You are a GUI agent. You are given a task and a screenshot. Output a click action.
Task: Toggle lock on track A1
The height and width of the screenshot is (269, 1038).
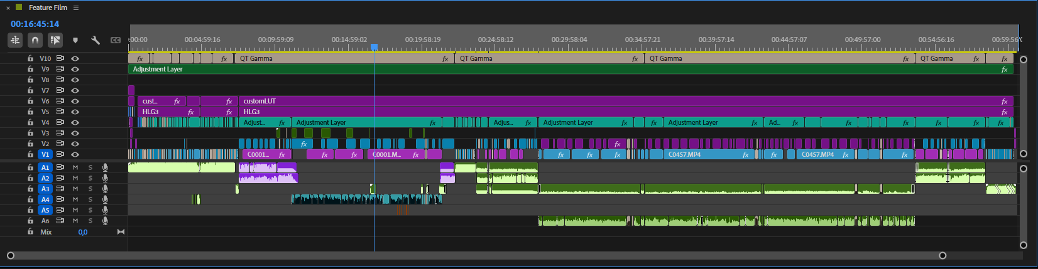(x=30, y=167)
